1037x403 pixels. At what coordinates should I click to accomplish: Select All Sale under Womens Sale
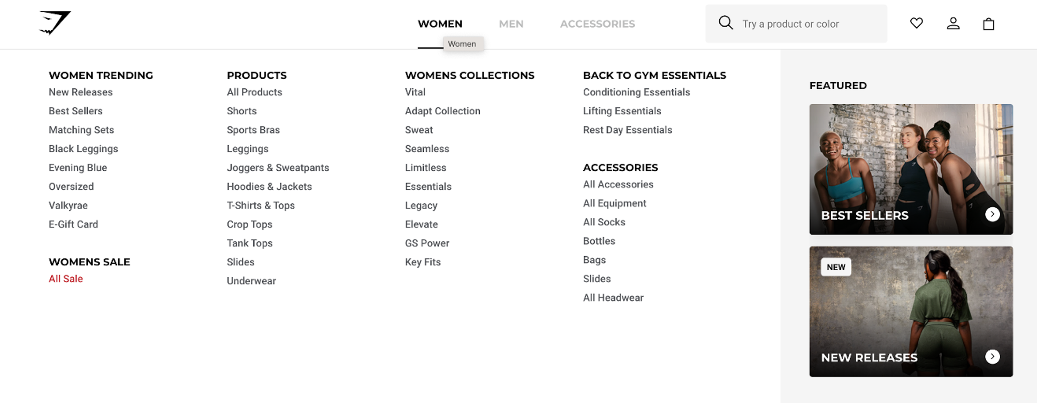pyautogui.click(x=66, y=278)
